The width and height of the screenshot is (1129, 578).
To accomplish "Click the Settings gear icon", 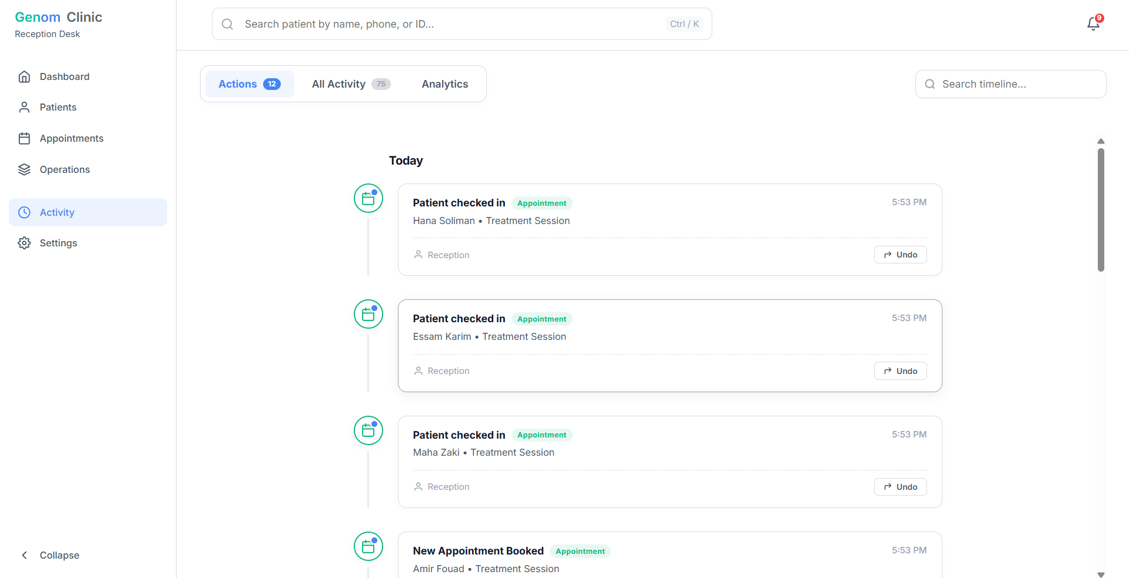I will tap(24, 243).
